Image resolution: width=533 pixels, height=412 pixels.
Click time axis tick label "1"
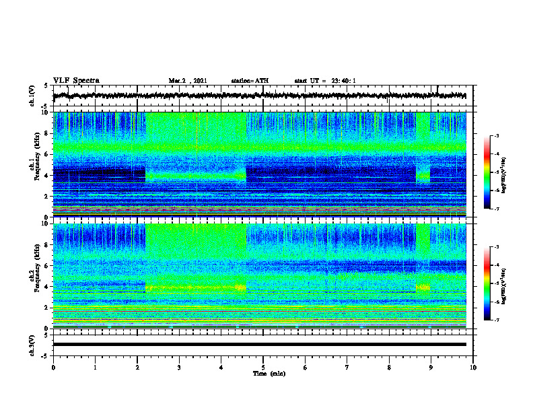click(95, 368)
